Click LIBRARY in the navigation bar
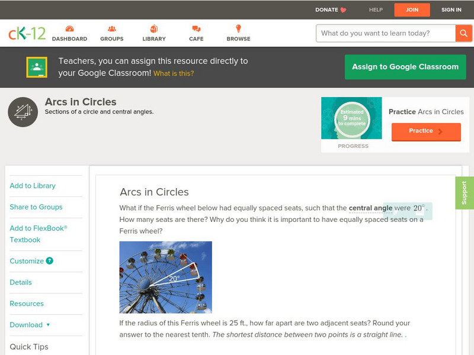Screen dimensions: 474x355 (154, 39)
